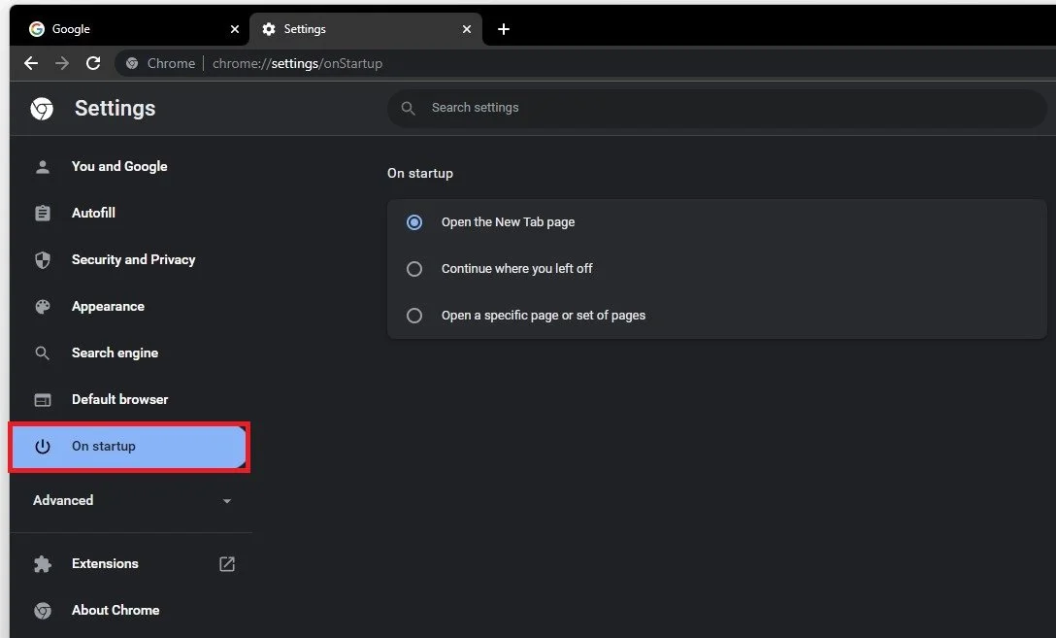Select Open the New Tab page radio

click(414, 222)
